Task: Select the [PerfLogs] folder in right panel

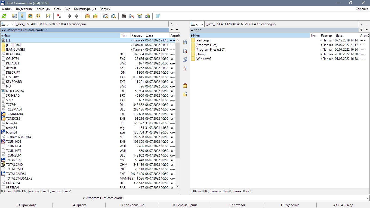Action: click(280, 40)
